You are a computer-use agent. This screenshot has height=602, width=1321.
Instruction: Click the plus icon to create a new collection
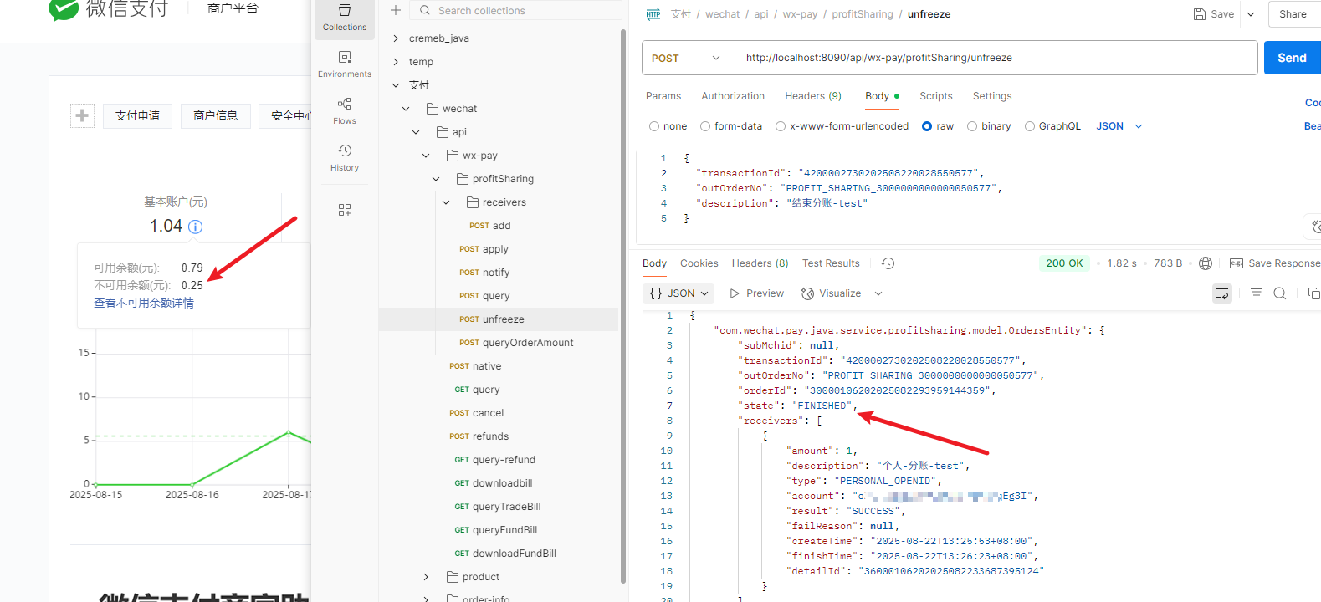[396, 10]
